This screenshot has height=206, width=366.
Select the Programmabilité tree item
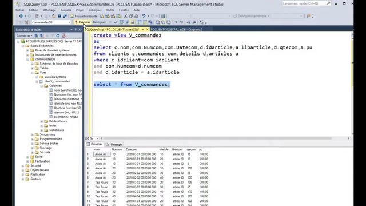tap(51, 139)
